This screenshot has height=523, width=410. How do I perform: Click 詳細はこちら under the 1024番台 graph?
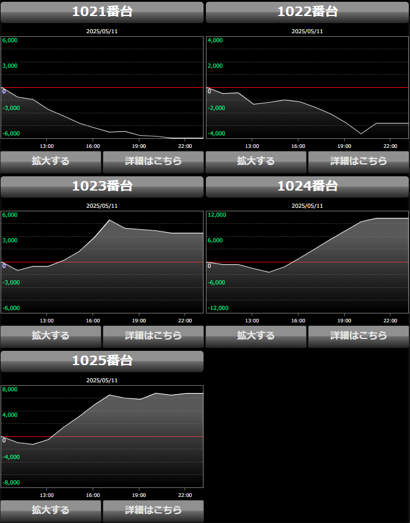pyautogui.click(x=358, y=336)
